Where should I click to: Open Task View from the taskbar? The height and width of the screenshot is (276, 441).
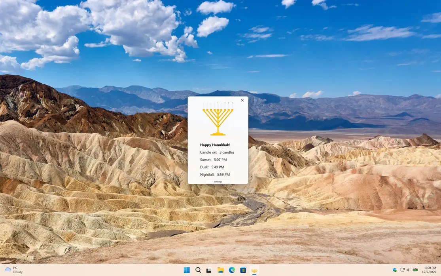[x=209, y=270]
